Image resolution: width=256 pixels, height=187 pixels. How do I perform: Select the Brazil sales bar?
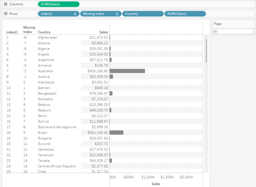coord(116,133)
